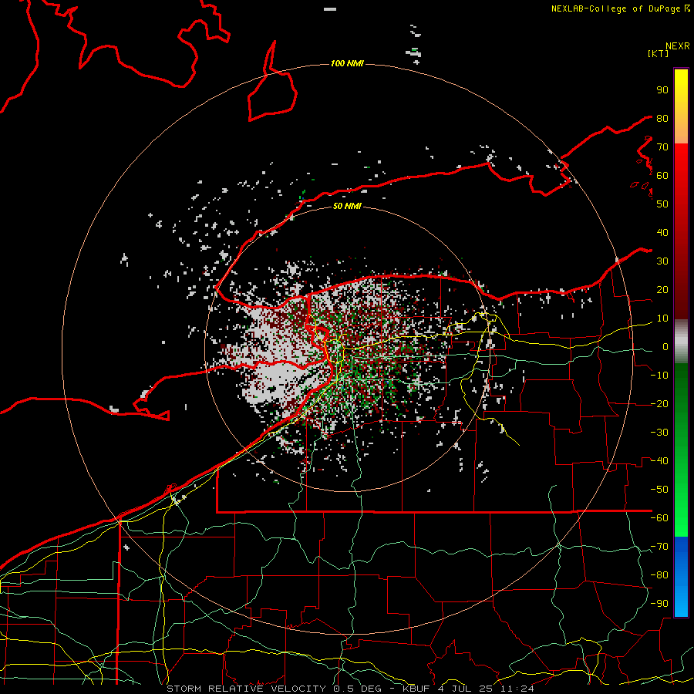
Task: Click the 50 value on velocity scale
Action: click(662, 204)
